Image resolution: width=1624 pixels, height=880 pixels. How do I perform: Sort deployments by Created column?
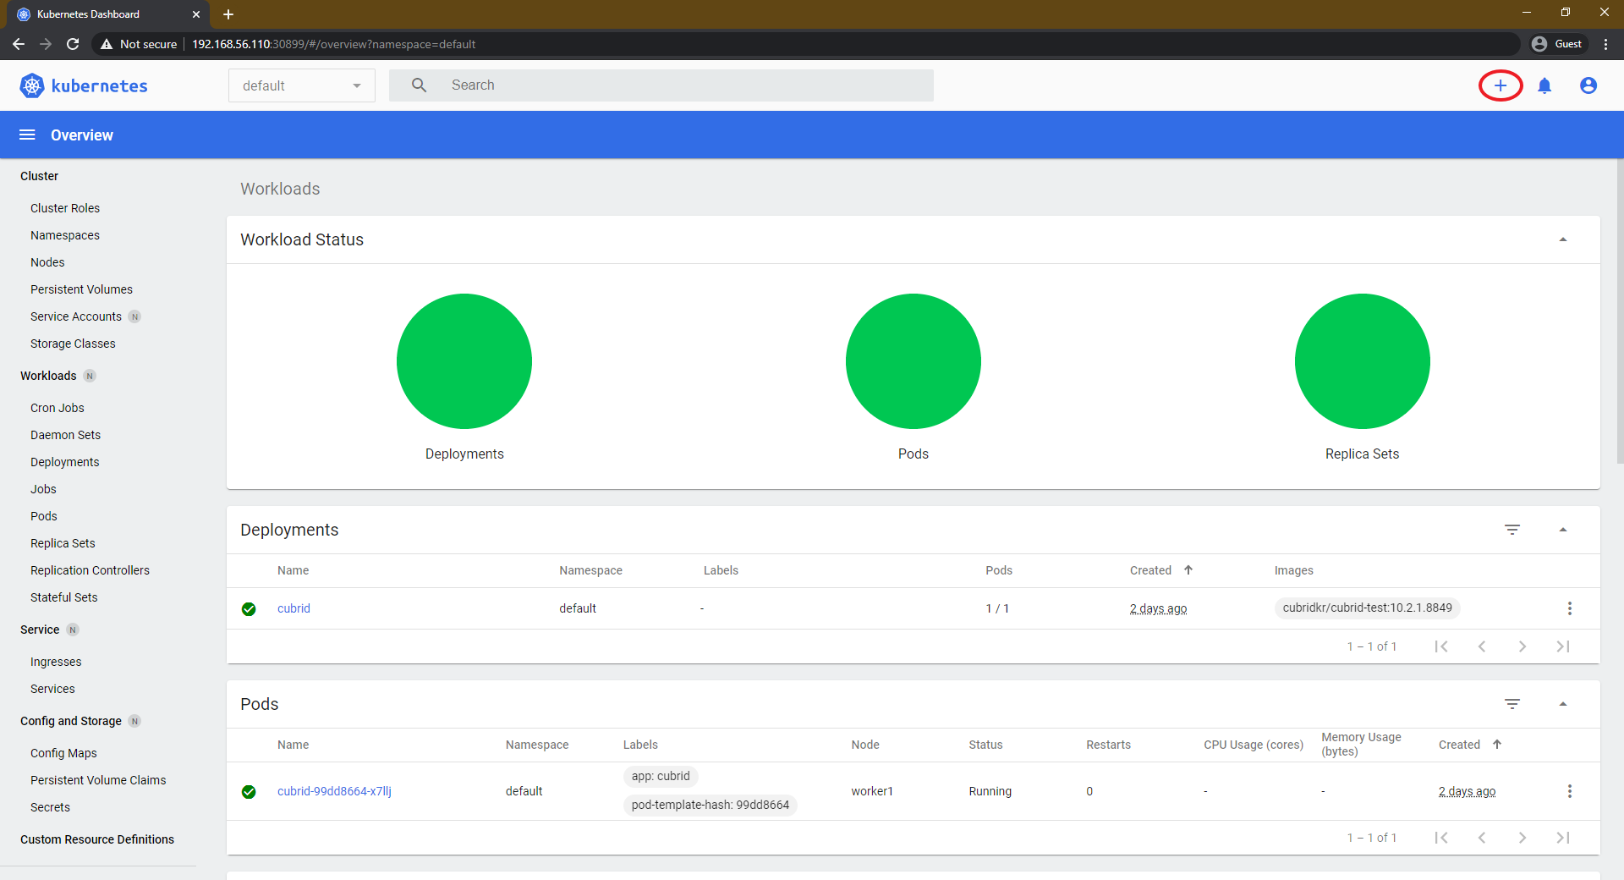click(1151, 570)
